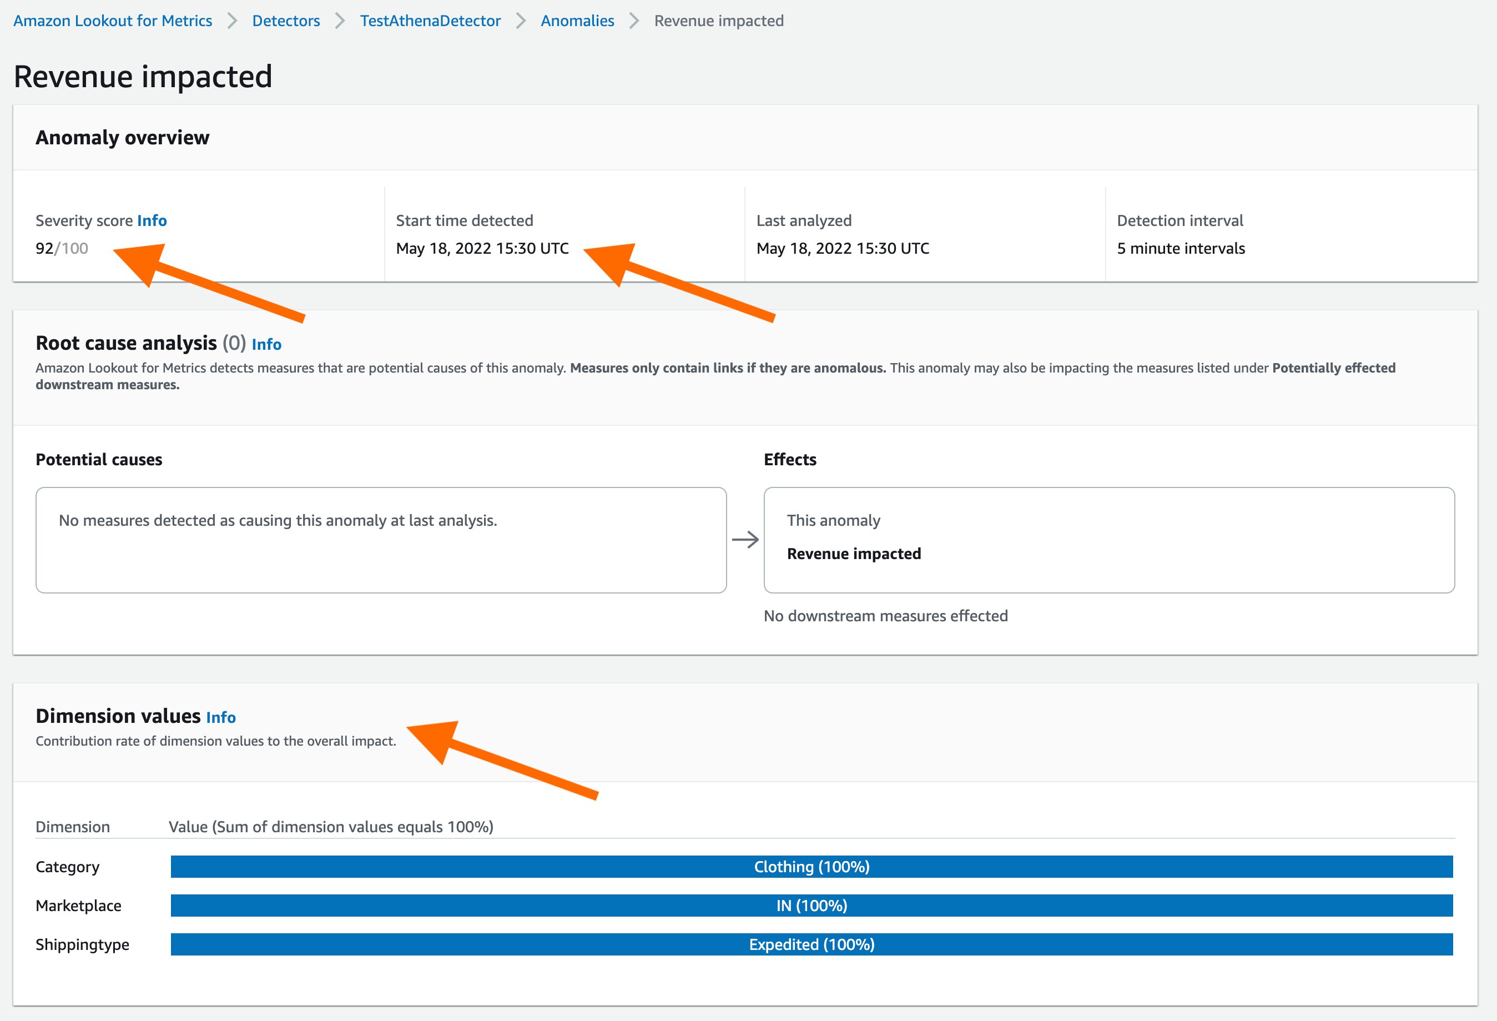Click breadcrumb chevron after Detectors
Viewport: 1497px width, 1021px height.
coord(340,21)
